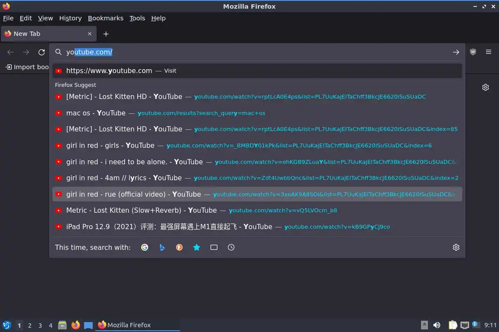Select the New Tab tab
This screenshot has height=332, width=499.
49,34
